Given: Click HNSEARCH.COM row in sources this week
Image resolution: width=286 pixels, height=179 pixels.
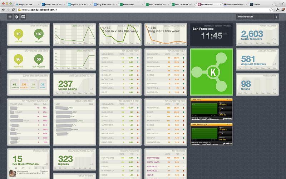Looking at the screenshot, I should click(x=120, y=134).
